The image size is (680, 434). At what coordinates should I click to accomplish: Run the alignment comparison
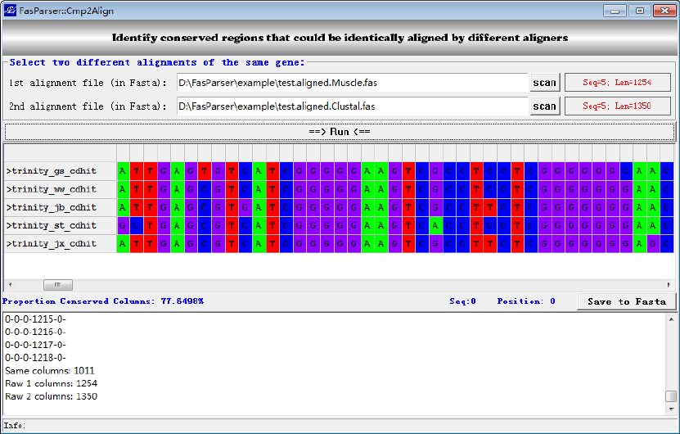point(340,132)
